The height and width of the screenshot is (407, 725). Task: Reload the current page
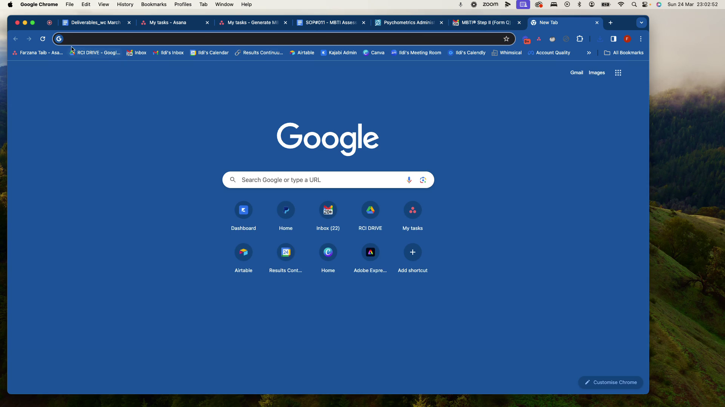43,39
